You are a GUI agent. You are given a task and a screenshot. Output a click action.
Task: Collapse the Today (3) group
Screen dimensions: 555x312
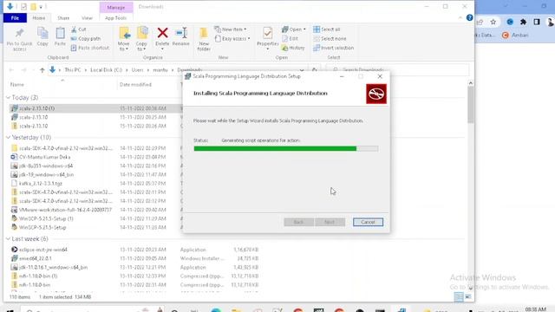(8, 97)
